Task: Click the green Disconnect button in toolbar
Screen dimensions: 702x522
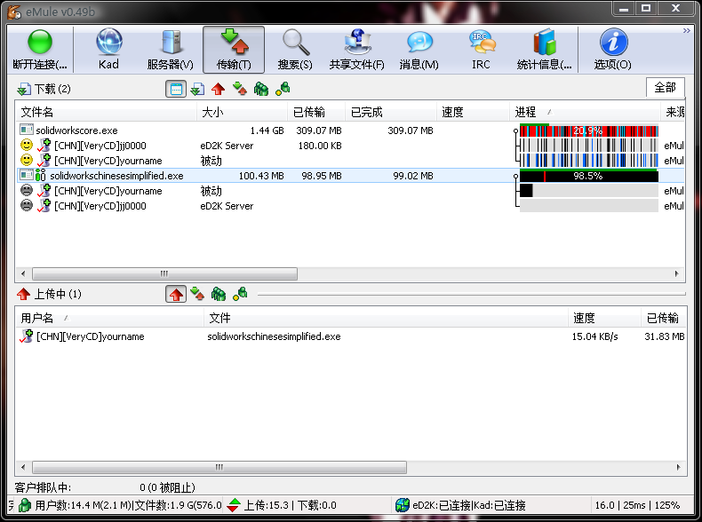Action: [x=40, y=49]
